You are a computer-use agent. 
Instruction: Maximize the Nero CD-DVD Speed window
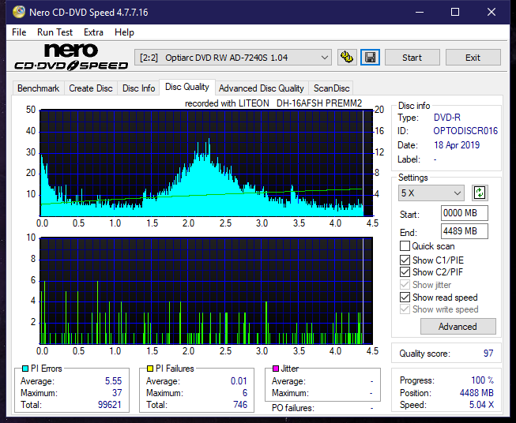[455, 12]
